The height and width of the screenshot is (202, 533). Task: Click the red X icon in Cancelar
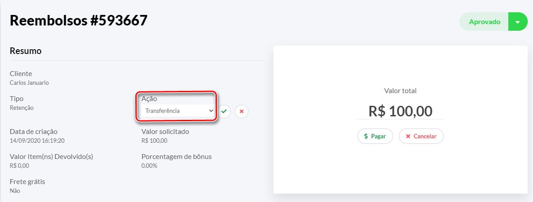(x=408, y=136)
